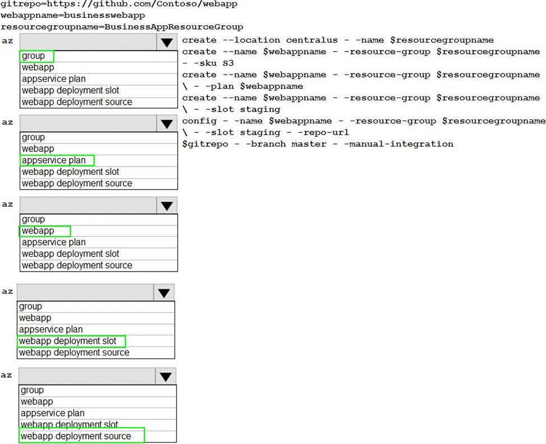The height and width of the screenshot is (444, 546).
Task: Click the '$gitrepo --branch master --manual-integration' line
Action: click(318, 144)
